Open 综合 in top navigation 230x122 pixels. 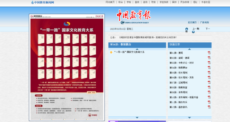point(121,2)
